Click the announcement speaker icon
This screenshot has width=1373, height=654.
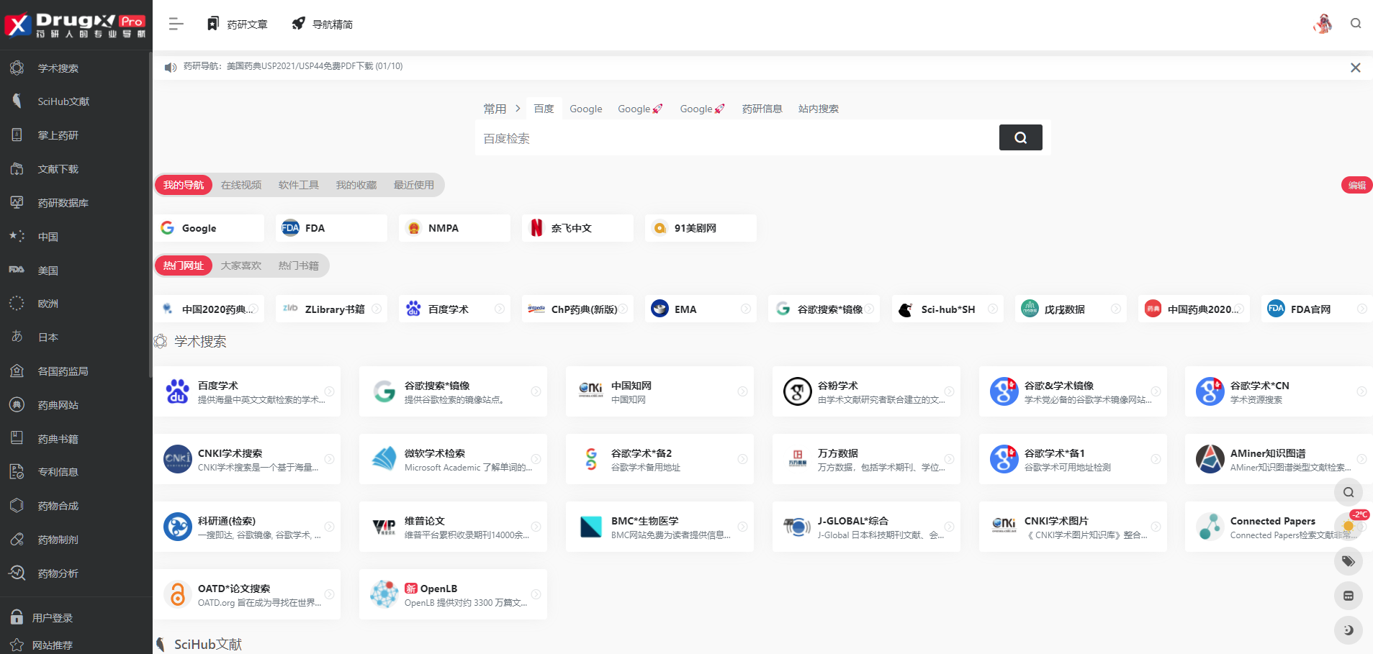[x=171, y=67]
